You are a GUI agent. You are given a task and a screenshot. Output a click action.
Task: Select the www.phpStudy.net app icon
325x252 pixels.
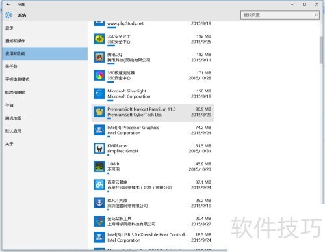point(99,23)
